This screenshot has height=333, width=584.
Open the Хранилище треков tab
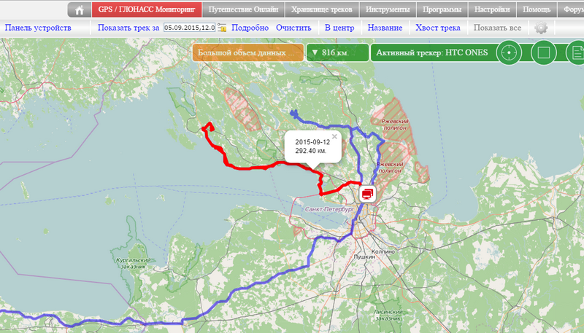(320, 10)
